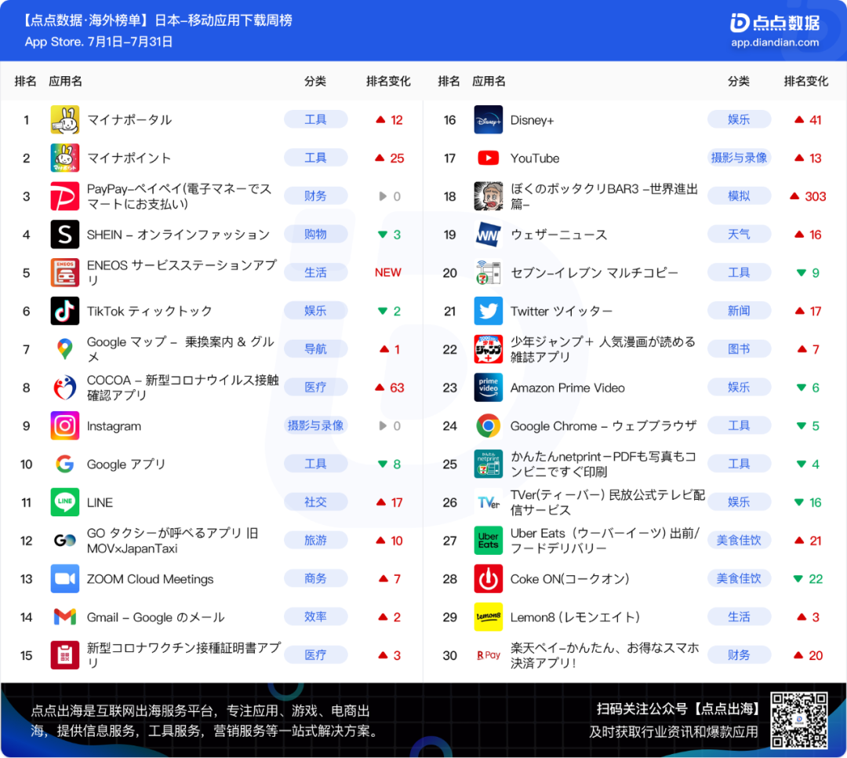Click the NEW rank label for ENEOS
Image resolution: width=847 pixels, height=758 pixels.
[388, 272]
